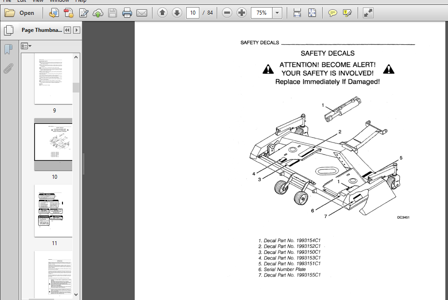This screenshot has width=448, height=300.
Task: Click the upload to cloud icon
Action: [98, 13]
